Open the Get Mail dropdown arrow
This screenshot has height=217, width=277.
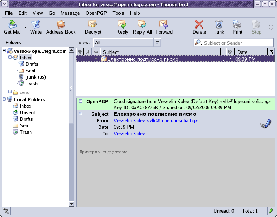pos(25,27)
